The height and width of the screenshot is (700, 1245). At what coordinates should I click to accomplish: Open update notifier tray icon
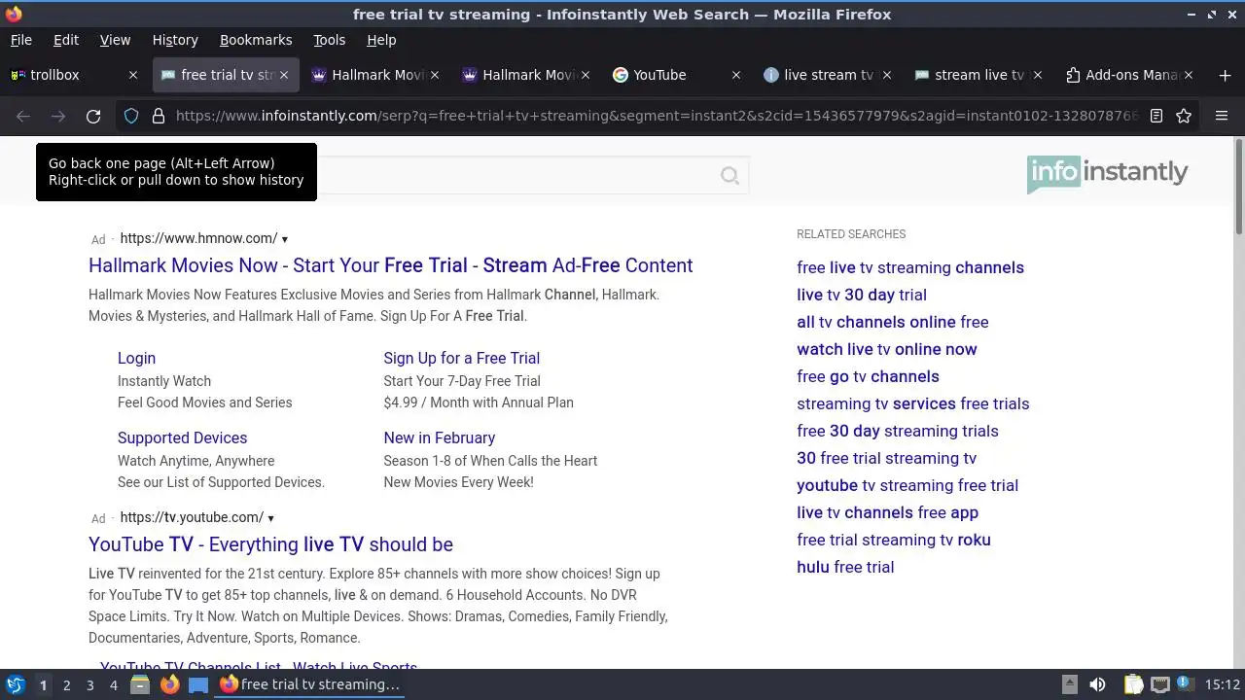[x=1185, y=684]
